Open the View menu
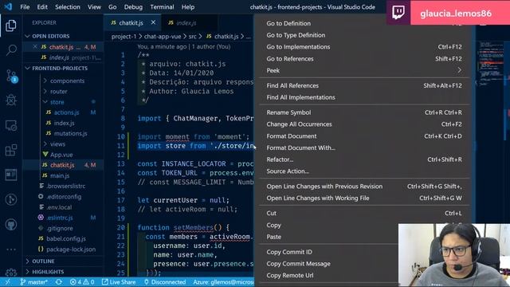The image size is (510, 287). (94, 7)
